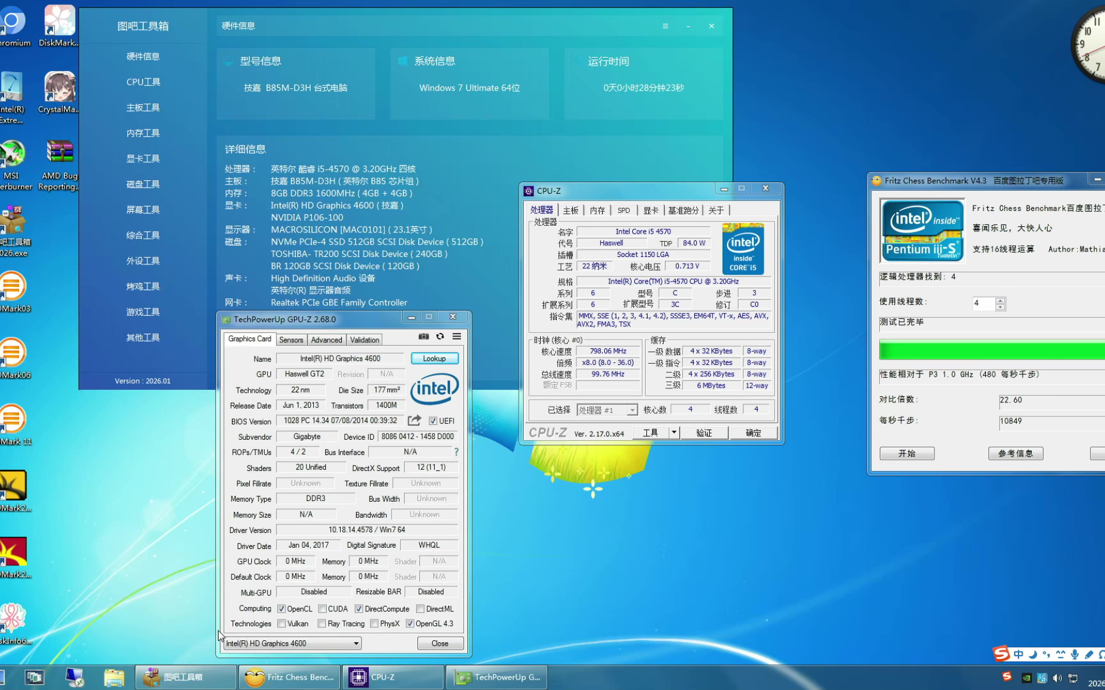This screenshot has height=690, width=1105.
Task: Toggle the DirectCompute checkbox
Action: pyautogui.click(x=359, y=609)
